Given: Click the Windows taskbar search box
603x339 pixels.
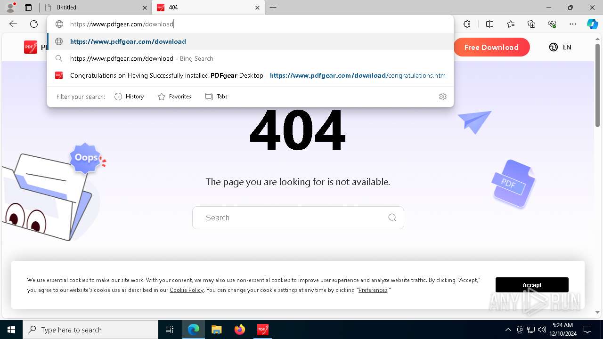Looking at the screenshot, I should 90,330.
